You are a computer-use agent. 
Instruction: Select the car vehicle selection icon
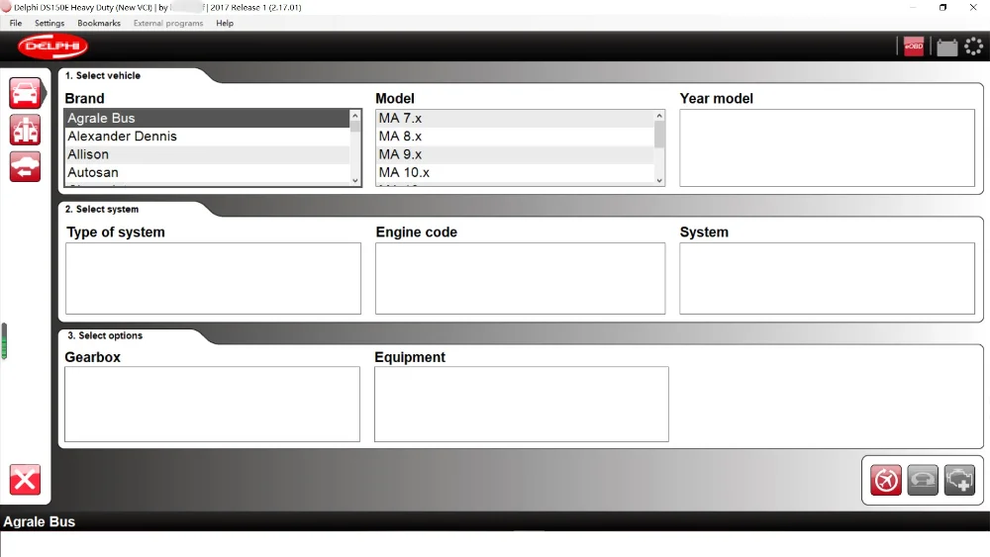[x=26, y=93]
